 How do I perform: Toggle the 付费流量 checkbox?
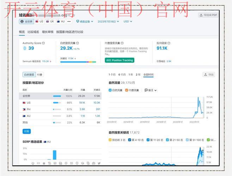pyautogui.click(x=127, y=90)
